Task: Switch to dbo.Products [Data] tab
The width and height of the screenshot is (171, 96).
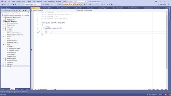Action: pyautogui.click(x=46, y=8)
